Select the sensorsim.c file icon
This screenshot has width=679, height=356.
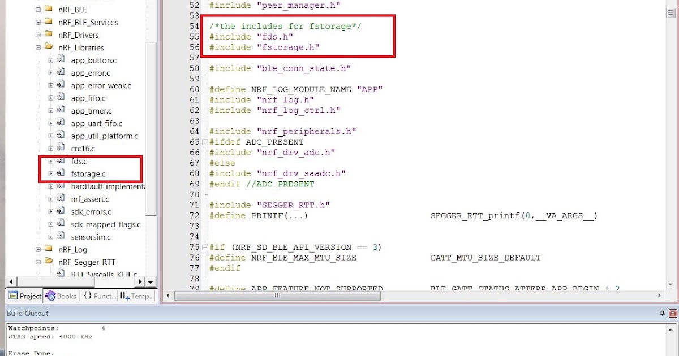click(61, 236)
